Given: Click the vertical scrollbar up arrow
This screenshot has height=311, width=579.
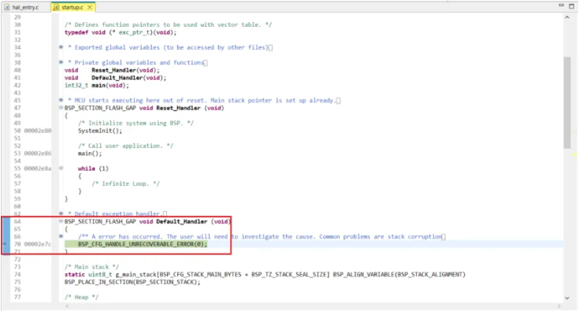Looking at the screenshot, I should click(x=567, y=17).
